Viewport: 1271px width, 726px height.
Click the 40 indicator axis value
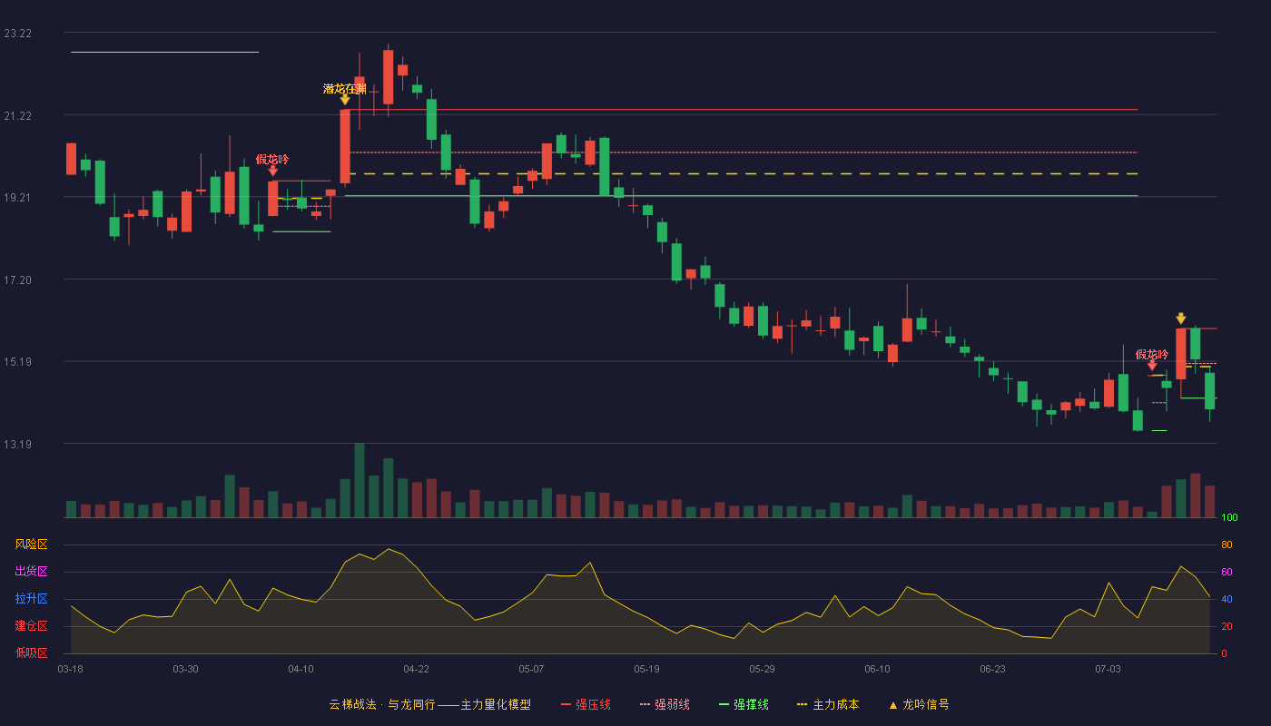pyautogui.click(x=1227, y=599)
